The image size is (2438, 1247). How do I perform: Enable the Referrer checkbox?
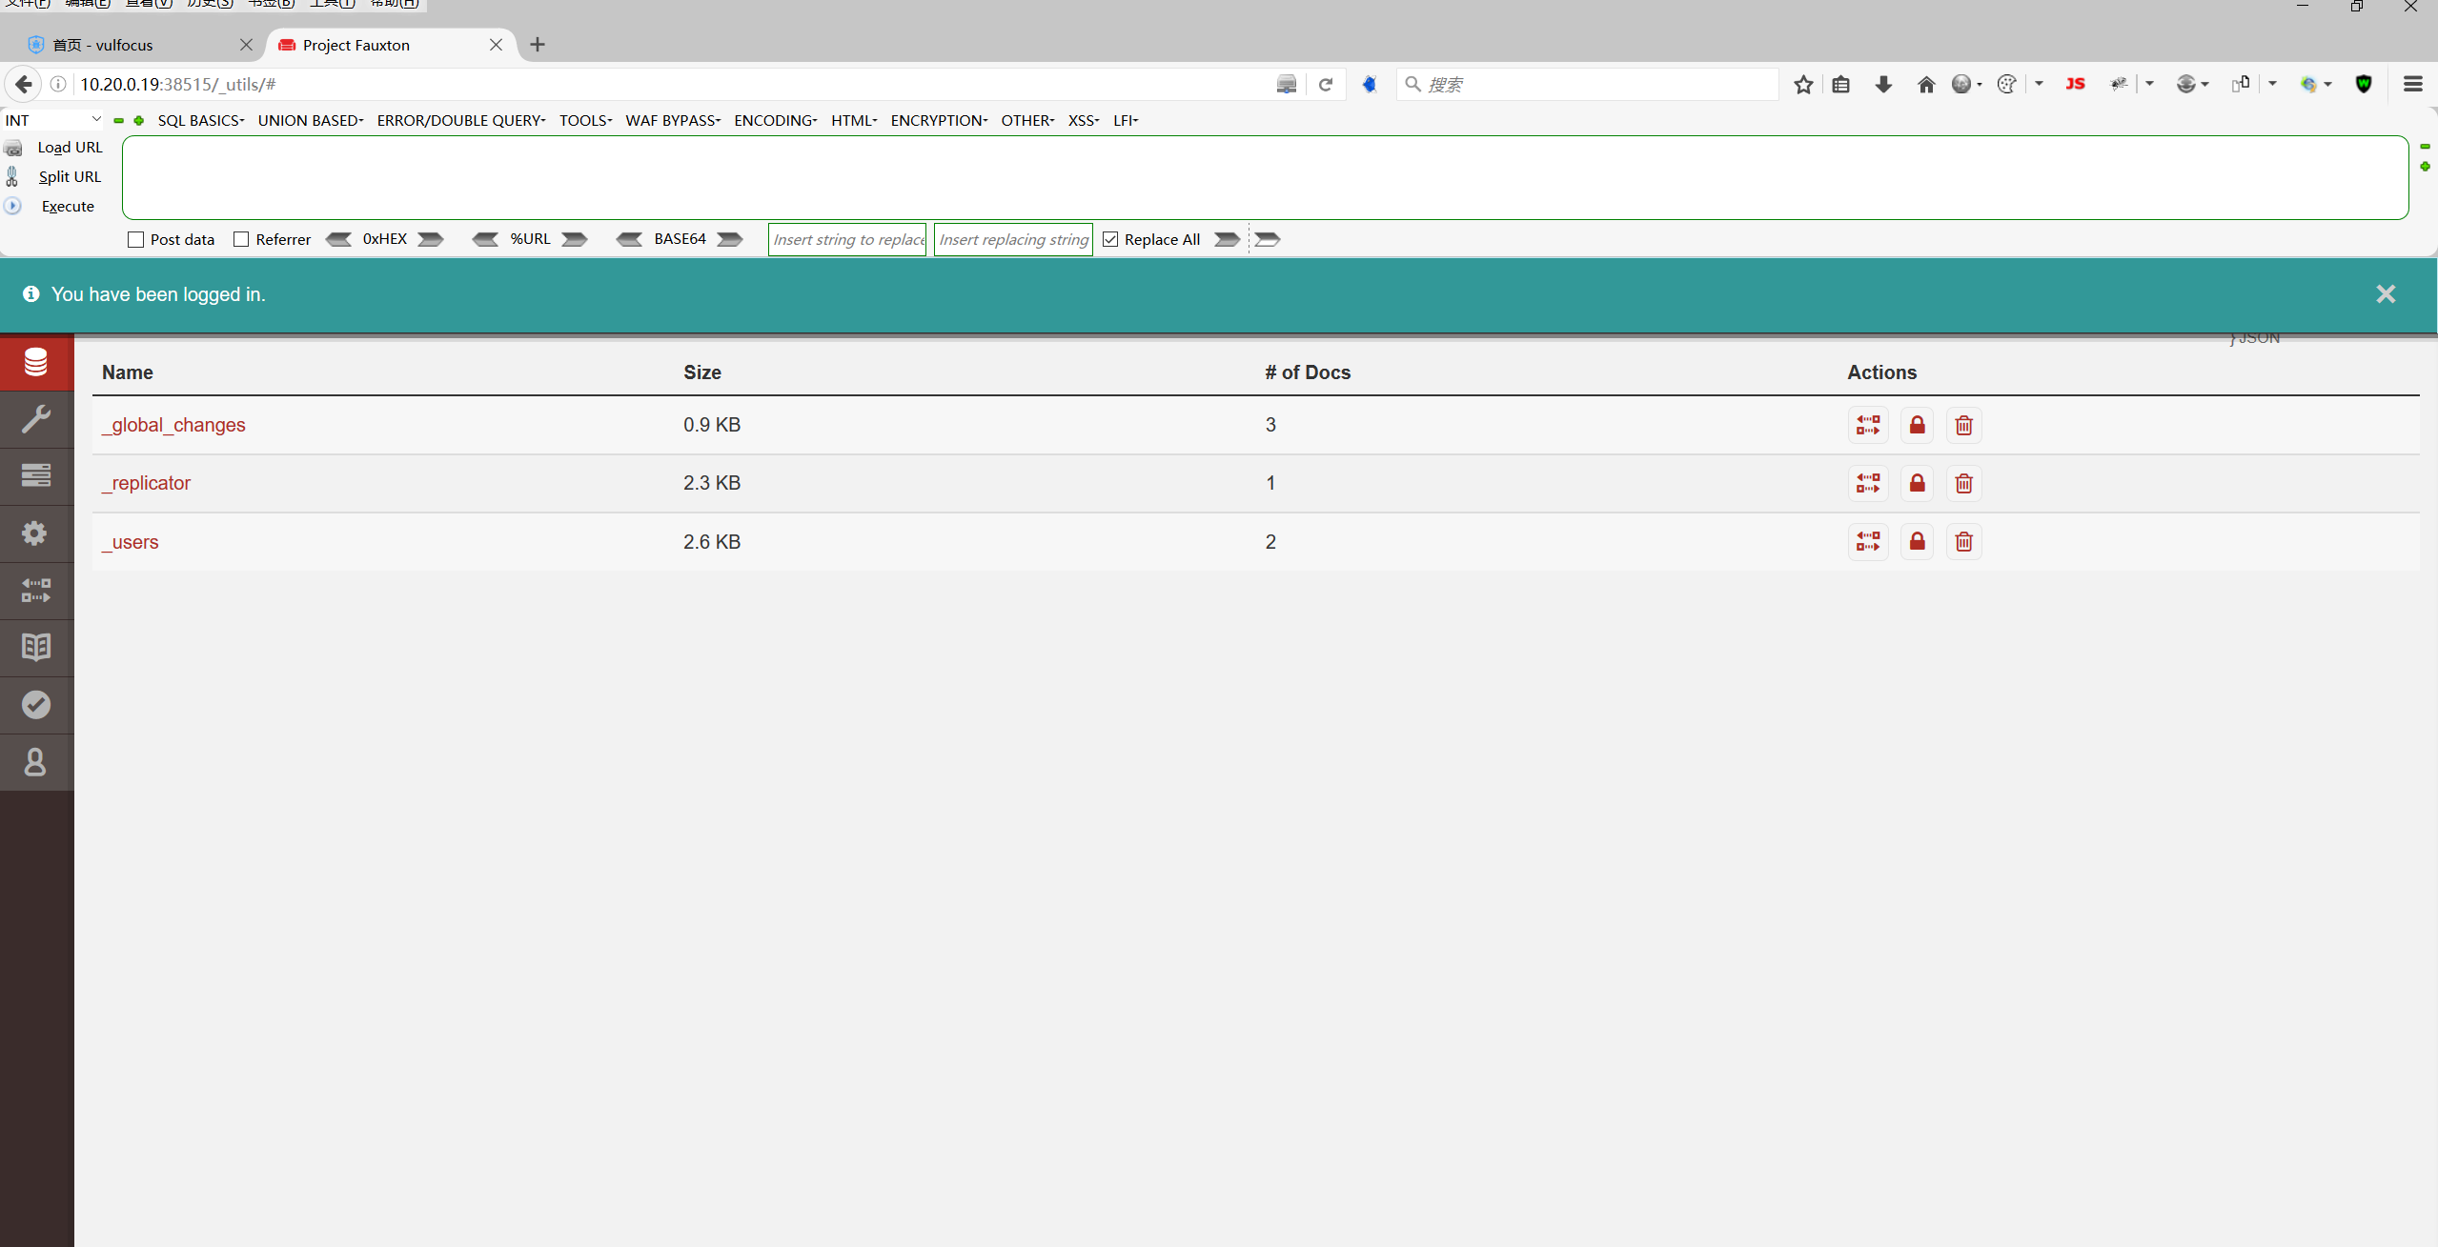click(x=241, y=240)
